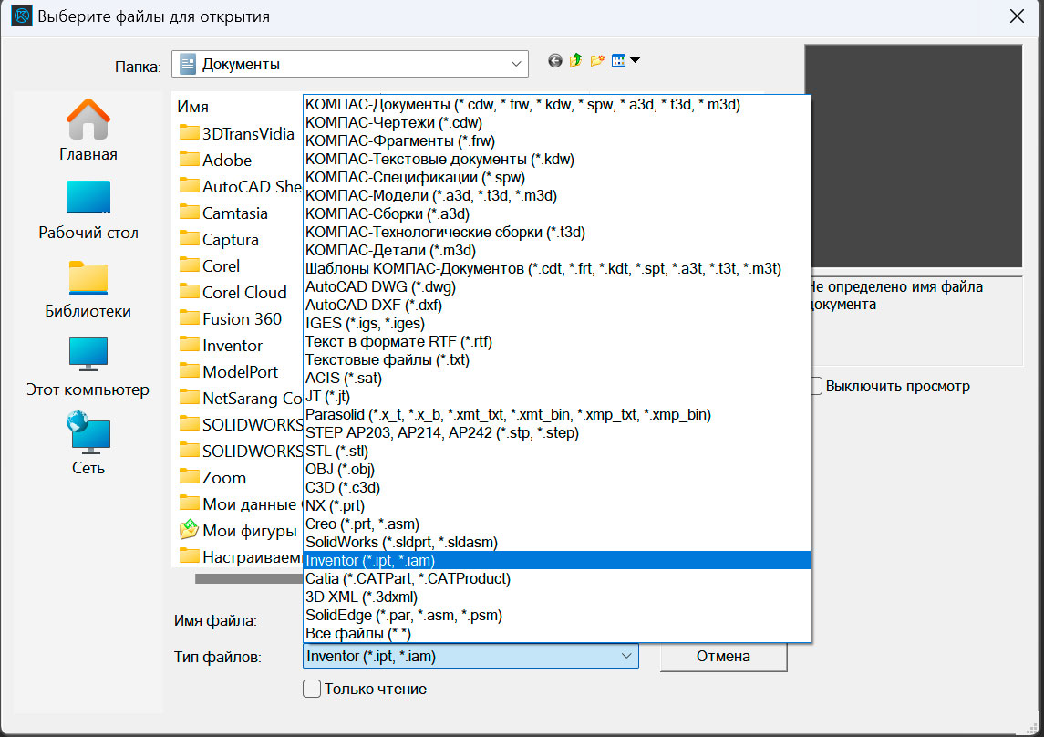Toggle Выключить просмотр checkbox
This screenshot has height=737, width=1044.
point(816,386)
